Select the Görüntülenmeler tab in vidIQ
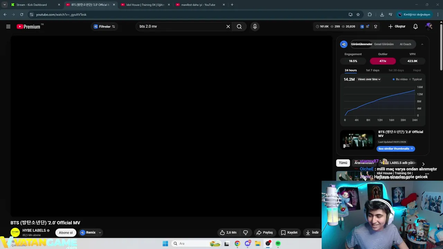 (361, 44)
